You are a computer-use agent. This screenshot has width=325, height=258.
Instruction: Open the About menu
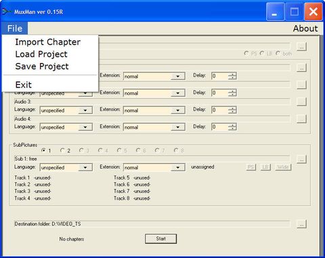[305, 28]
